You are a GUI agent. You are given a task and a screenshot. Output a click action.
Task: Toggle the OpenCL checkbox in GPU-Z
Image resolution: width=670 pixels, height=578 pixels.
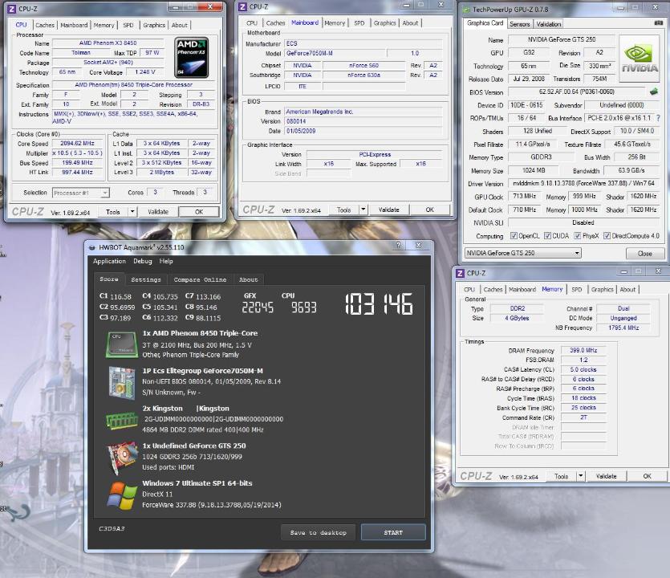click(x=514, y=235)
